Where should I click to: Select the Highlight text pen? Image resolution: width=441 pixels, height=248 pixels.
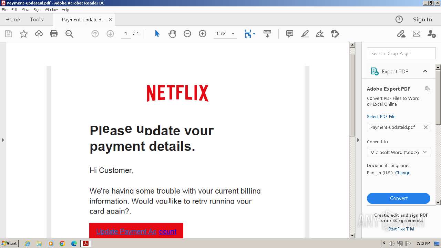tap(305, 34)
